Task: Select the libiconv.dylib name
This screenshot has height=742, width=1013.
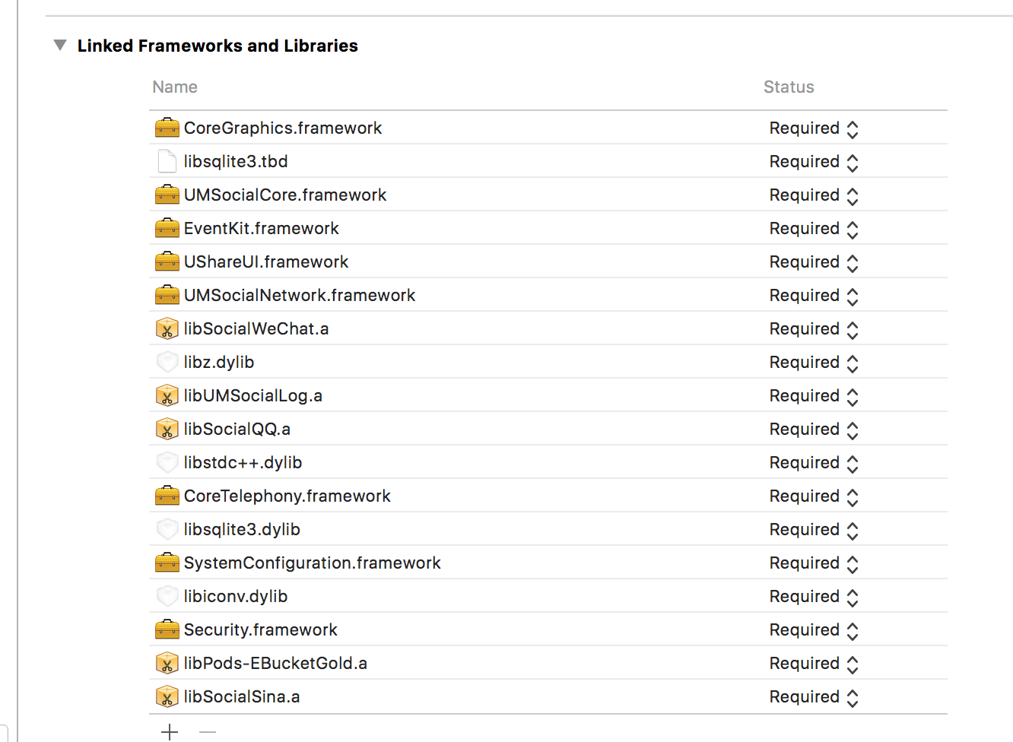Action: pos(236,596)
